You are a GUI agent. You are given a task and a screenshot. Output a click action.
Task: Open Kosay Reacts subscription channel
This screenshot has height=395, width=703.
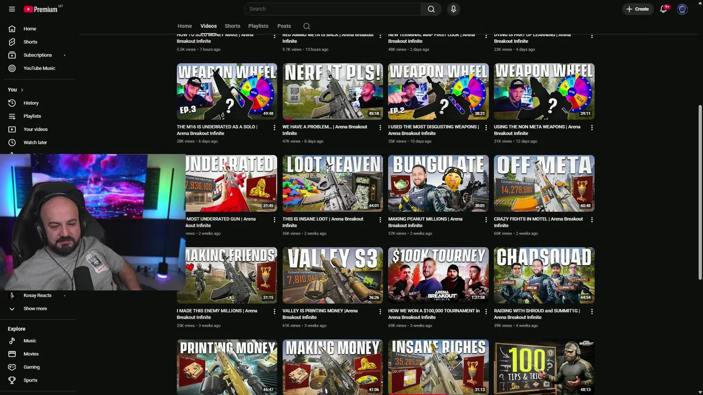[36, 295]
